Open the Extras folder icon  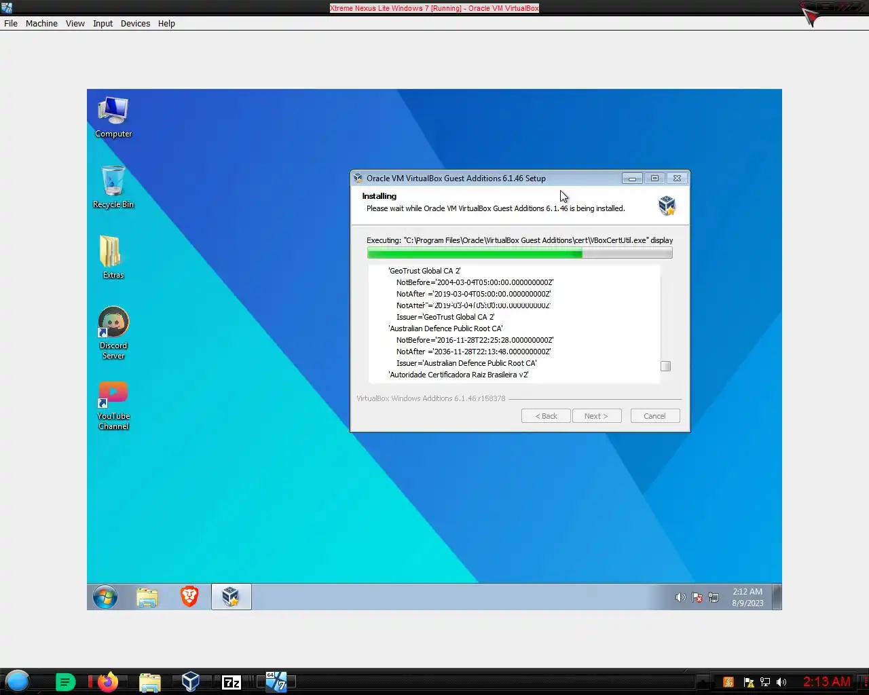(x=113, y=257)
